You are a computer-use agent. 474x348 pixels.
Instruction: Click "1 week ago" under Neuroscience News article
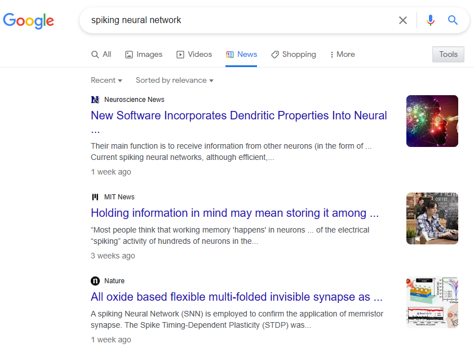coord(111,172)
